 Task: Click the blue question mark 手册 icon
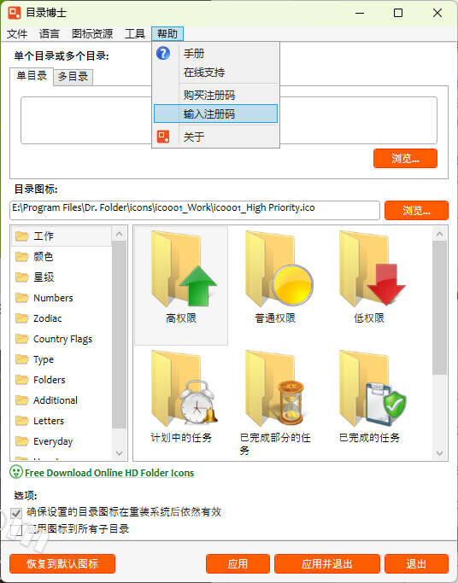163,54
